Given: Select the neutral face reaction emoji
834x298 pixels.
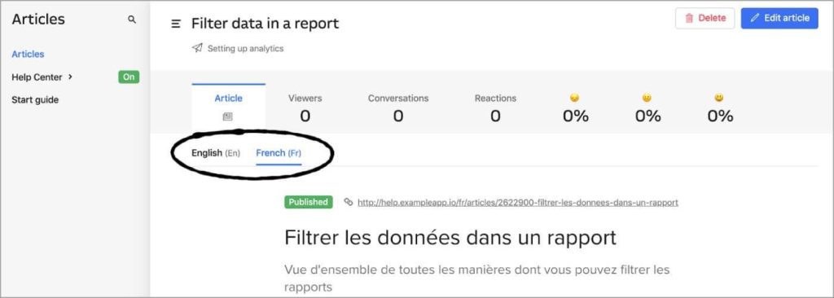Looking at the screenshot, I should coord(647,98).
